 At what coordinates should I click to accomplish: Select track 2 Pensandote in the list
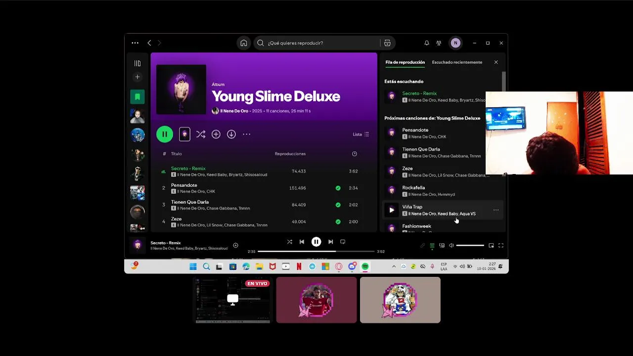[x=264, y=188]
